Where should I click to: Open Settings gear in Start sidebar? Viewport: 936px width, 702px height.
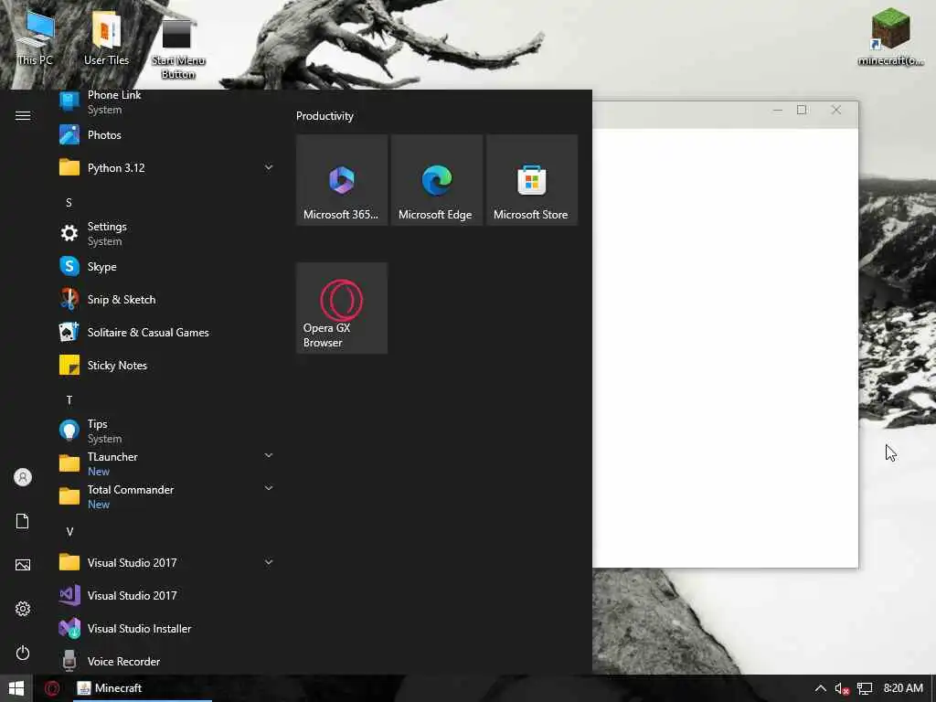pyautogui.click(x=23, y=609)
